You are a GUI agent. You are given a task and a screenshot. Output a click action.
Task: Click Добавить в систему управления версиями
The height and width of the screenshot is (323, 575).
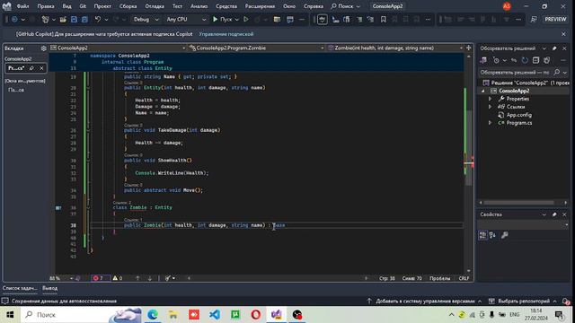point(425,301)
